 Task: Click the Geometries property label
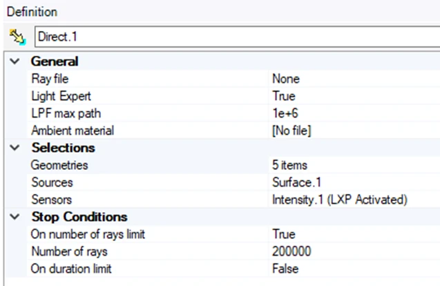[59, 165]
